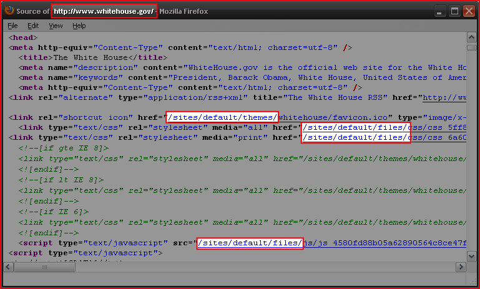This screenshot has width=480, height=289.
Task: Click the meta name="keywords" line
Action: (x=242, y=78)
